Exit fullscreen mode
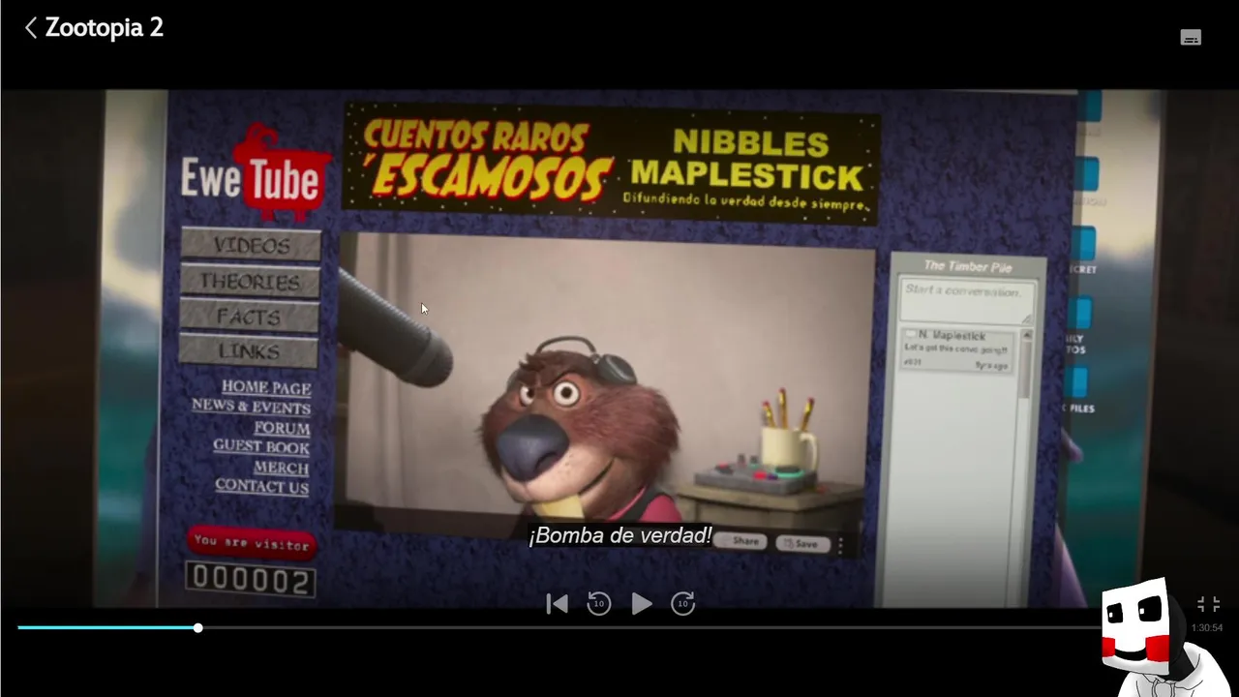This screenshot has height=697, width=1239. point(1208,604)
